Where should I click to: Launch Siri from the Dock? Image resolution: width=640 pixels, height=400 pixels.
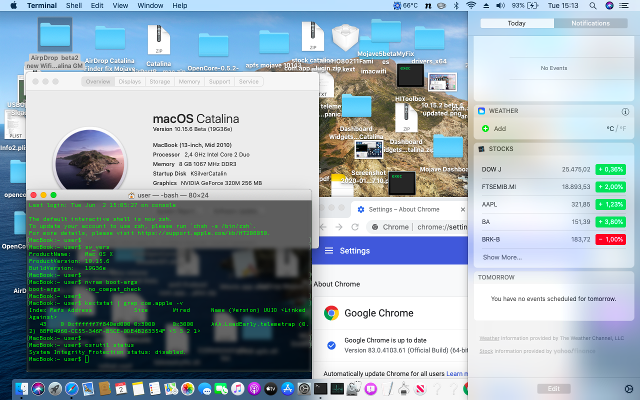[38, 388]
